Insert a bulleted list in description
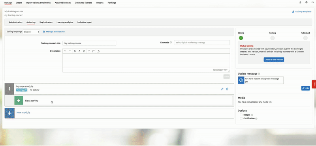Viewport: 316px width, 146px height. (x=89, y=51)
